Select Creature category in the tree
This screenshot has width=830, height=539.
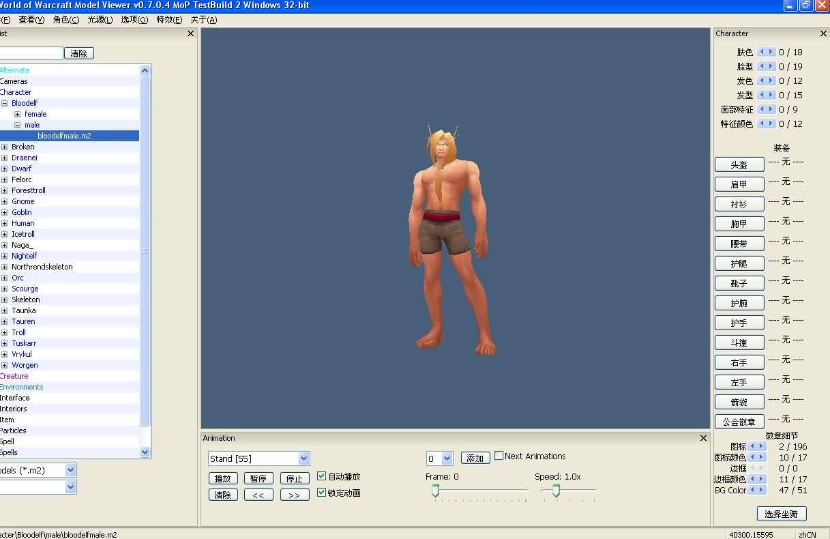tap(14, 376)
